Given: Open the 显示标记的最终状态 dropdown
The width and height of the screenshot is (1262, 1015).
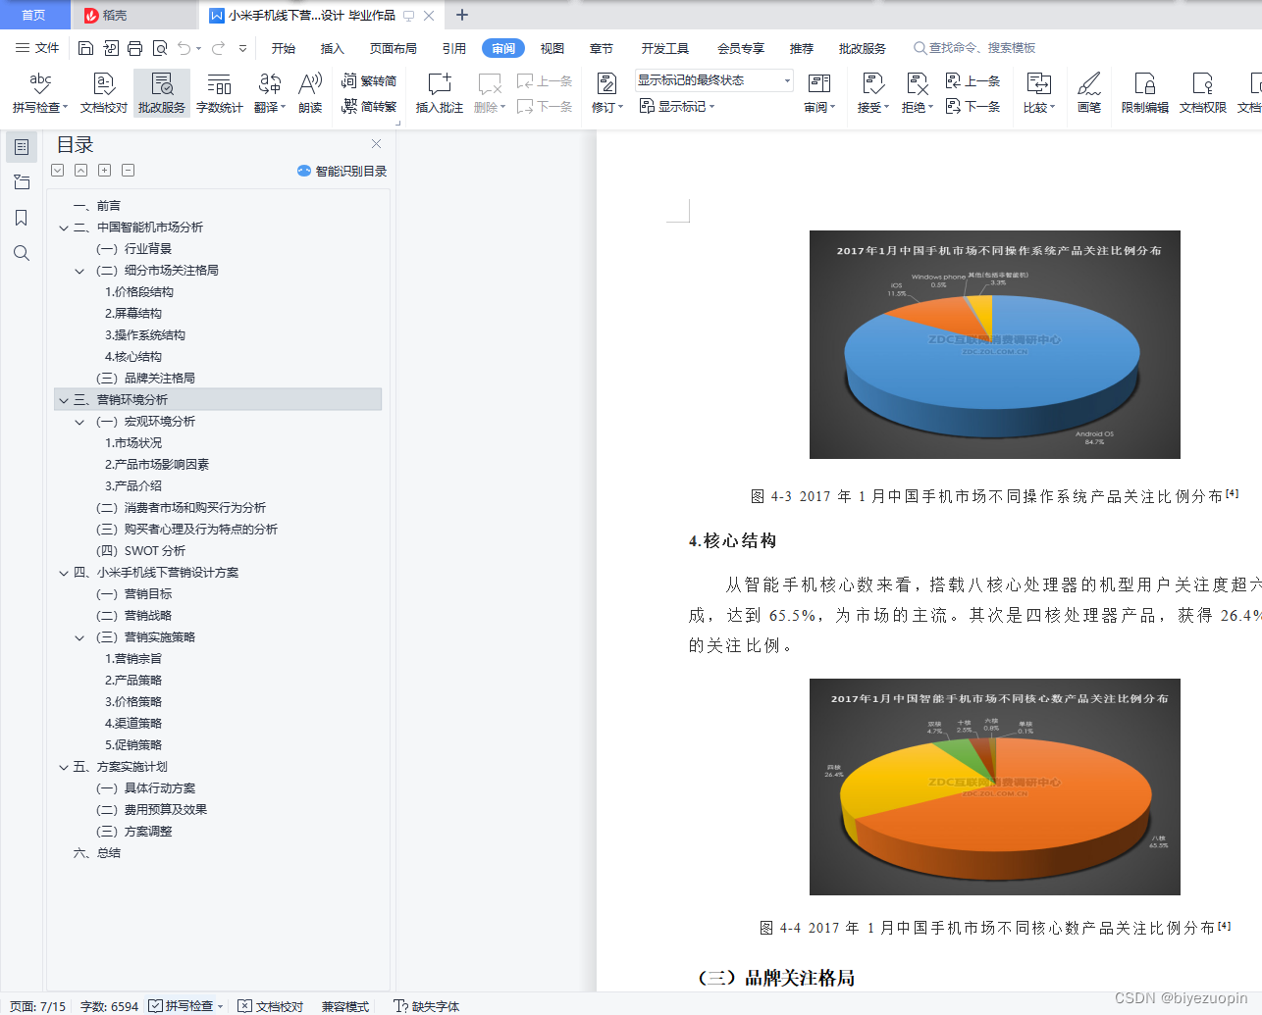Looking at the screenshot, I should (x=713, y=80).
